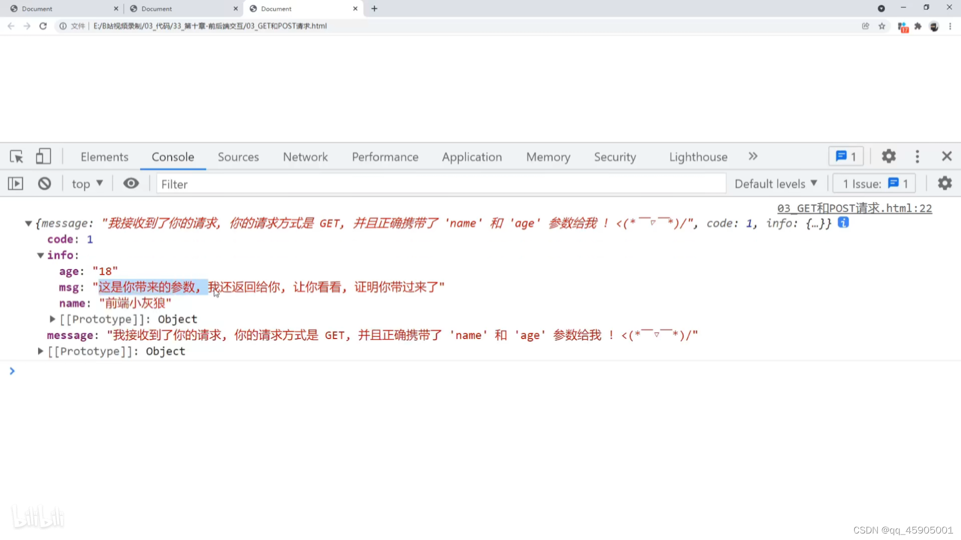Type in the console Filter field
The height and width of the screenshot is (540, 961).
[350, 183]
